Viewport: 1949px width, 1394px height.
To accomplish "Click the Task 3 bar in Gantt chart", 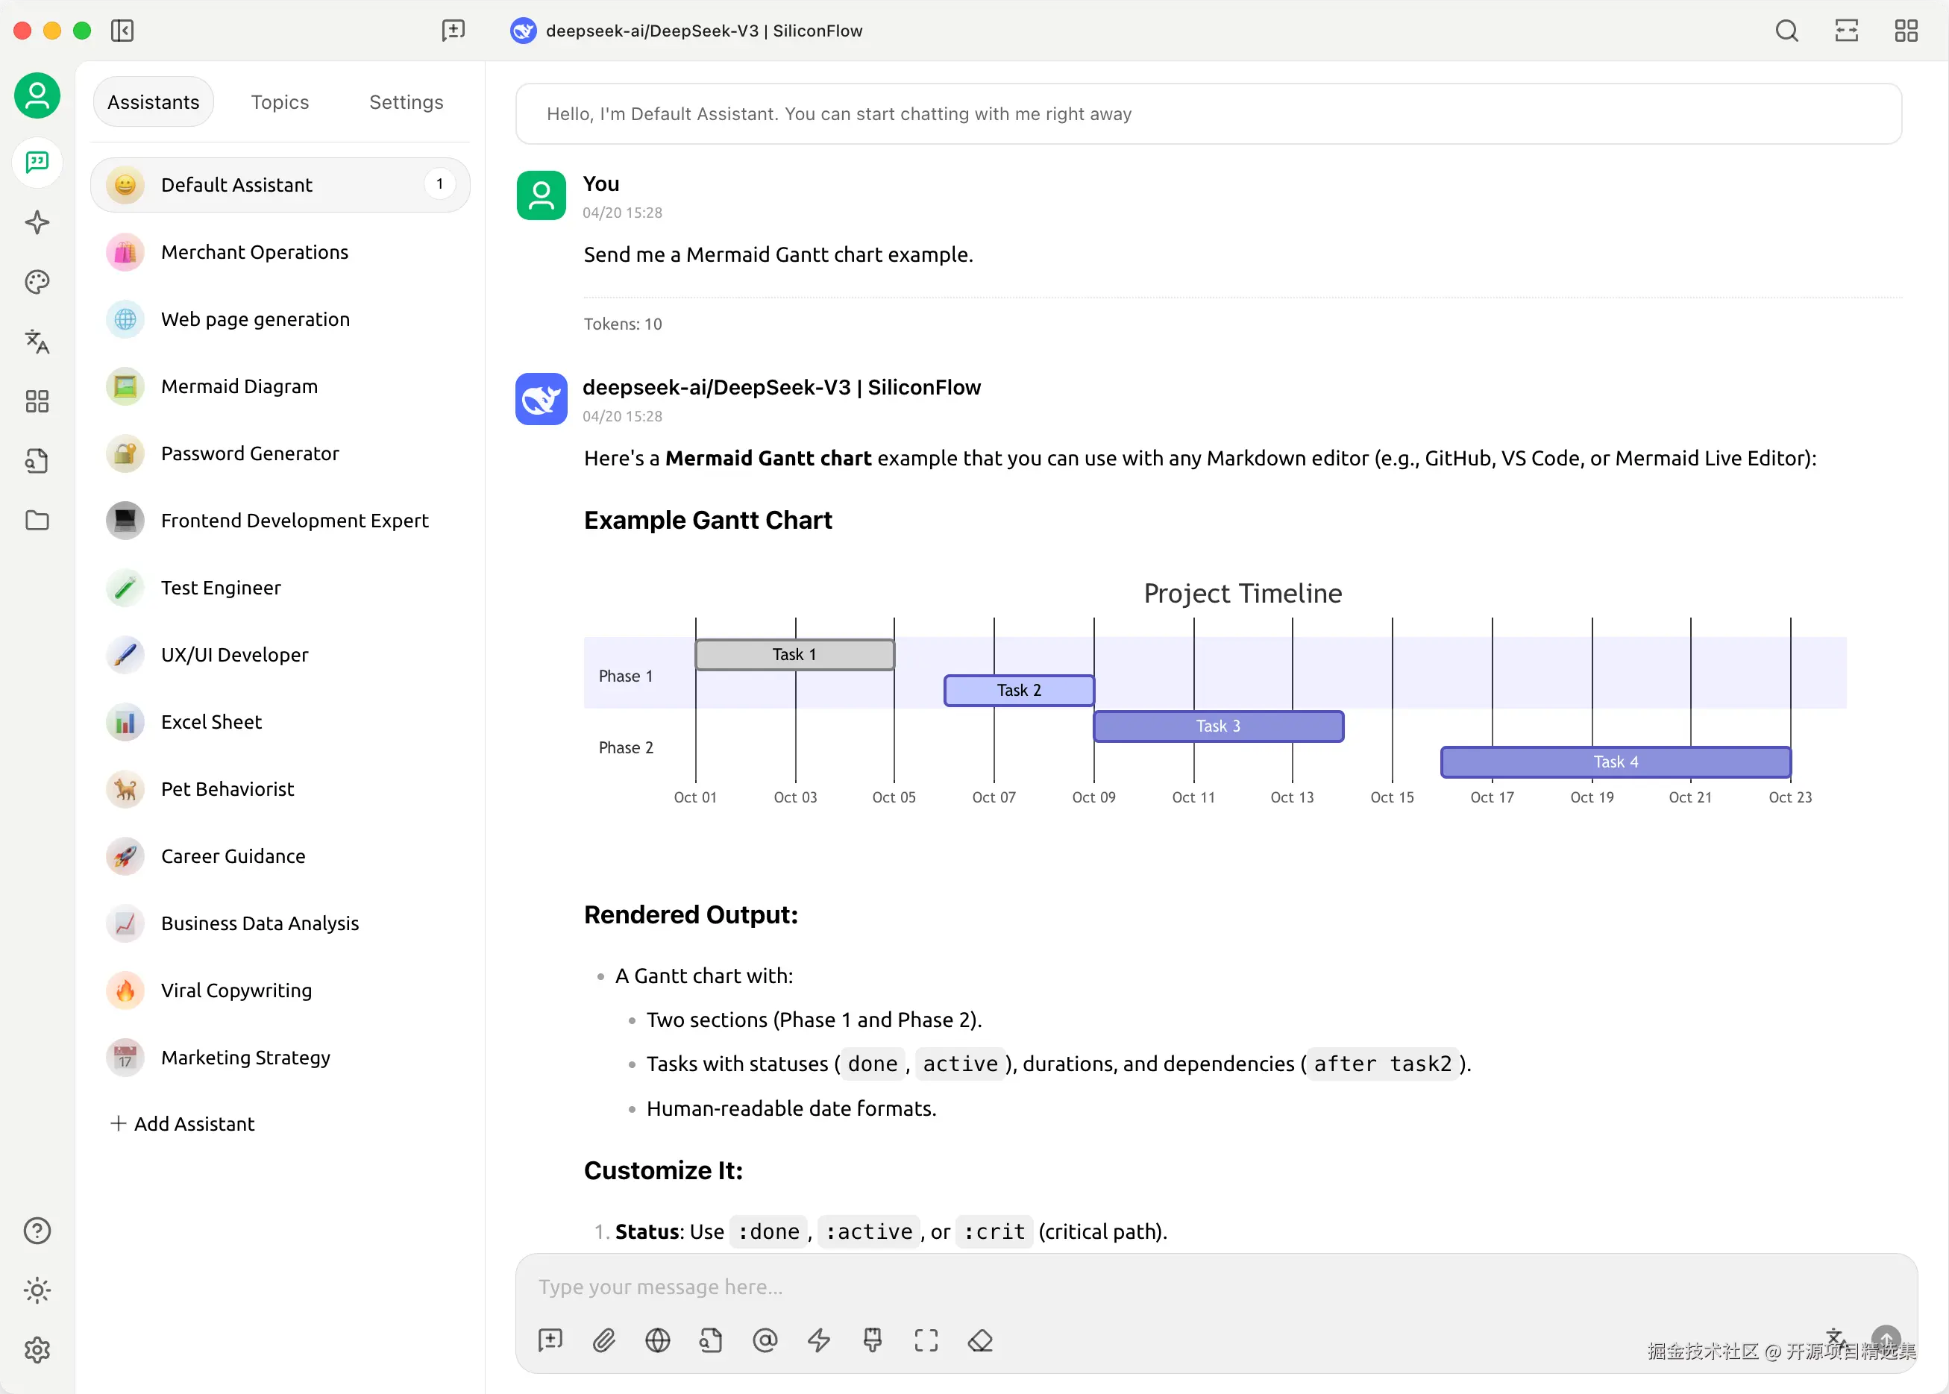I will point(1218,726).
